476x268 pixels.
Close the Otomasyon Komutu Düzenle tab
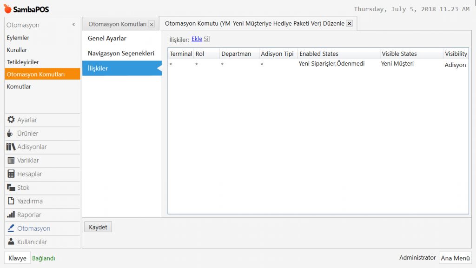(x=350, y=23)
